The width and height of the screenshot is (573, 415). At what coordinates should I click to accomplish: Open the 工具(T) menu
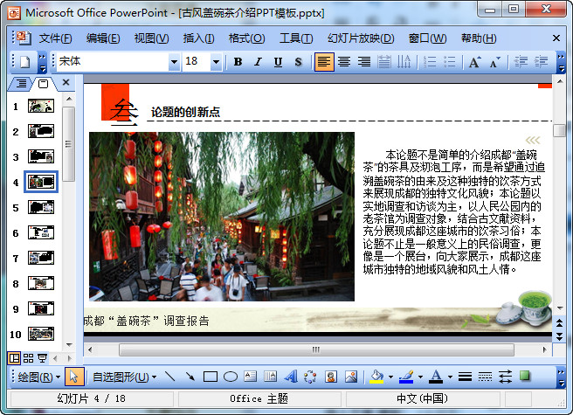click(296, 38)
